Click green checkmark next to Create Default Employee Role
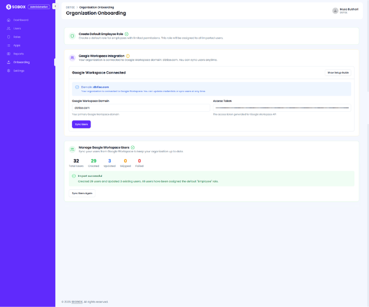The width and height of the screenshot is (369, 307). (x=127, y=34)
